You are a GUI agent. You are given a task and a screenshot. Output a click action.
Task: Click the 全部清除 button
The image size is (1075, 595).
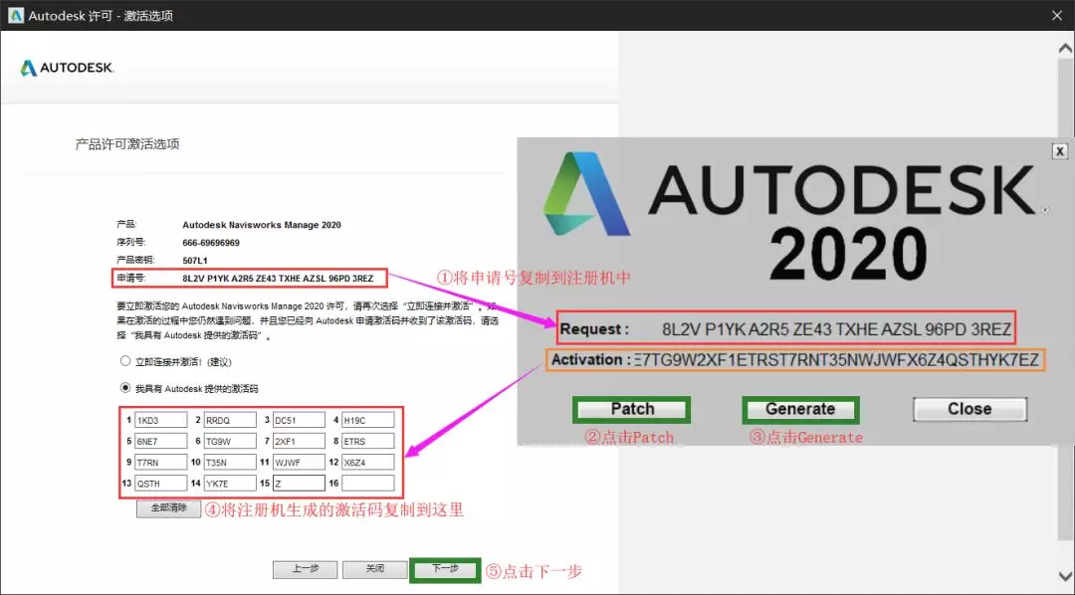click(x=168, y=508)
